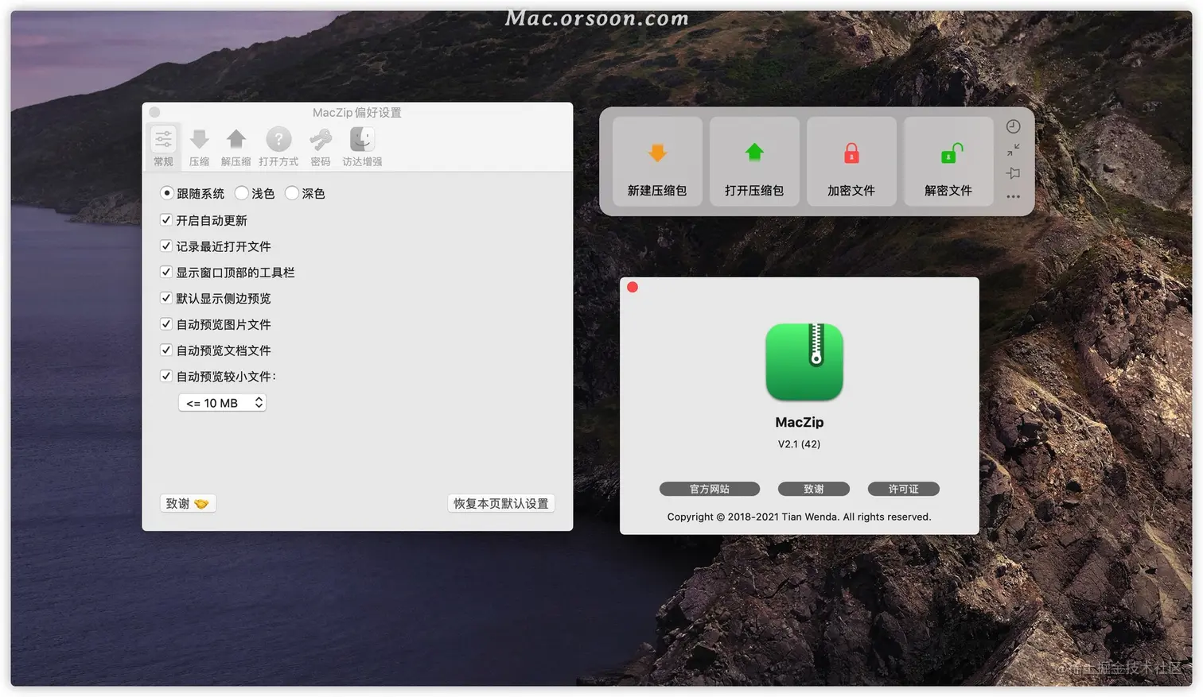Open the 访达增强 preferences tab
The width and height of the screenshot is (1203, 697).
pyautogui.click(x=362, y=146)
